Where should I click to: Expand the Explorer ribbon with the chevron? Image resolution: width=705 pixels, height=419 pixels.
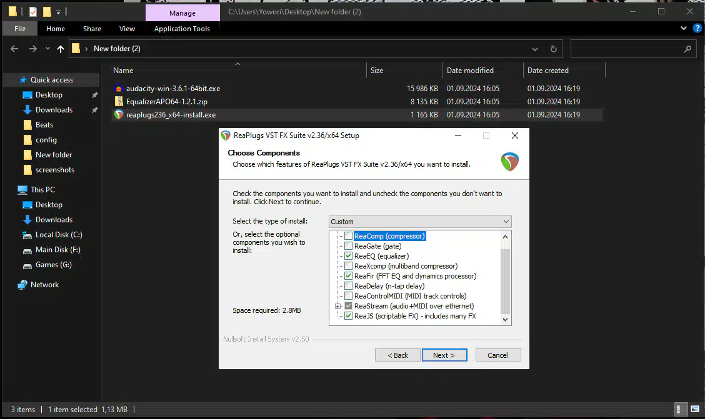tap(683, 28)
